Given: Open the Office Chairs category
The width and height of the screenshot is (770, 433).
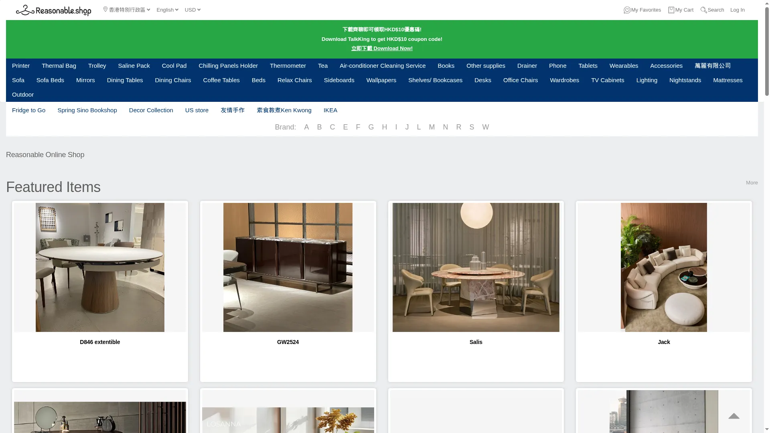Looking at the screenshot, I should (521, 80).
